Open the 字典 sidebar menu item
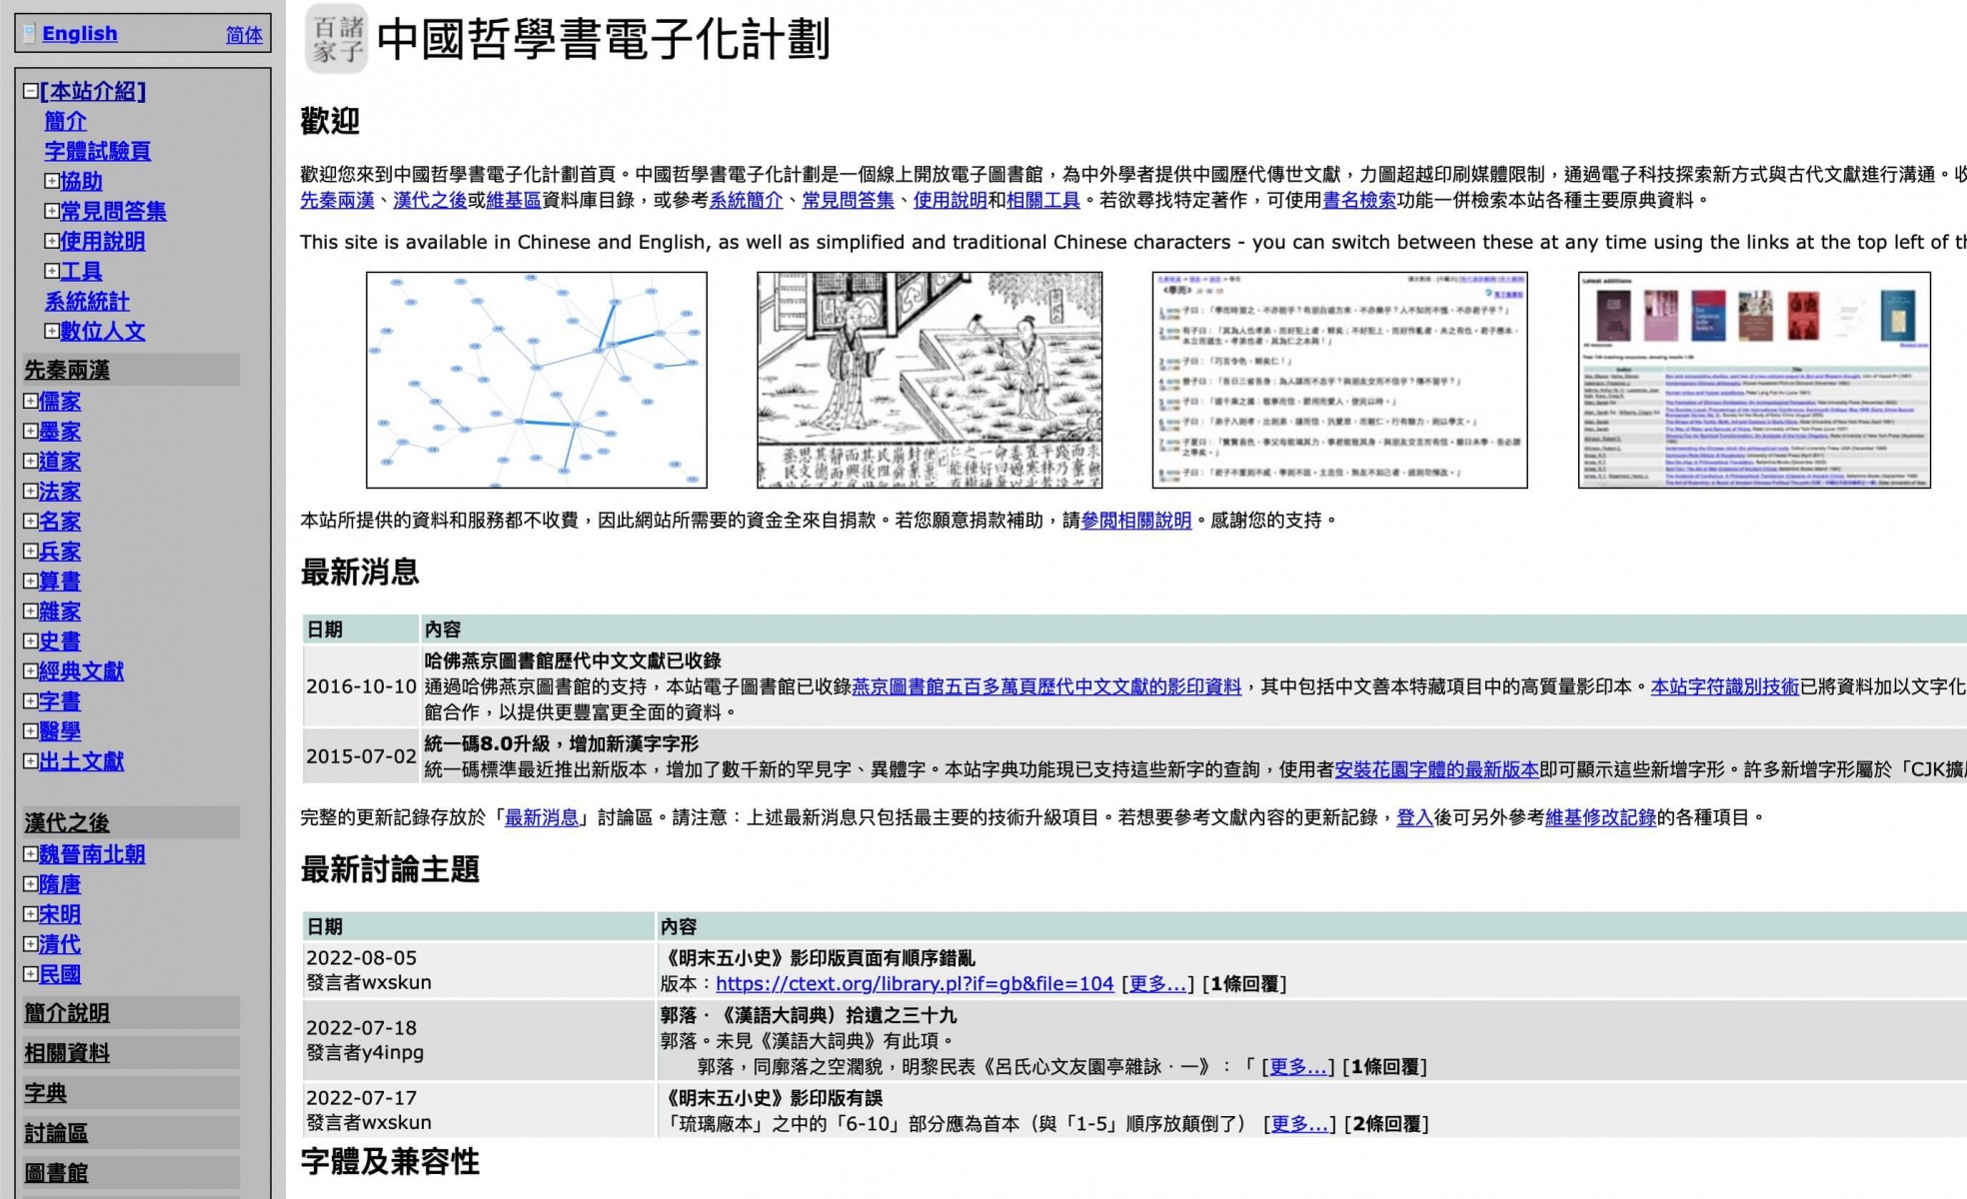Viewport: 1967px width, 1199px height. (45, 1093)
